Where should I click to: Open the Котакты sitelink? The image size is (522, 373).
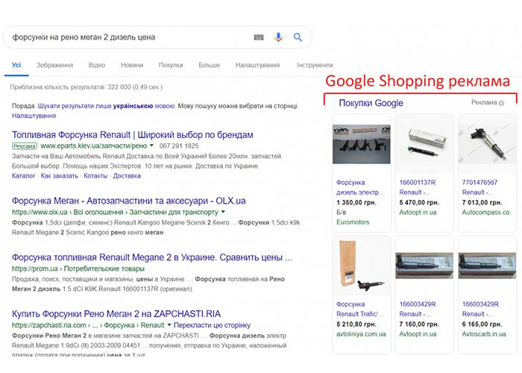point(95,176)
